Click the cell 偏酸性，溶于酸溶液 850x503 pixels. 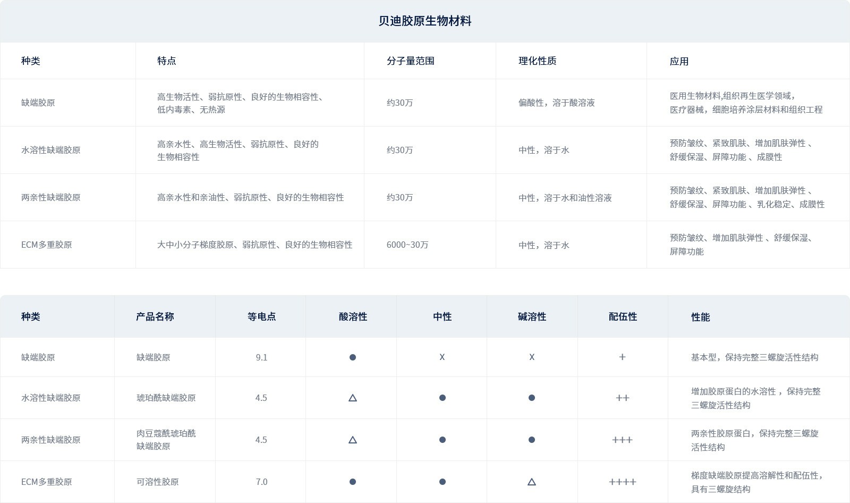tap(557, 103)
